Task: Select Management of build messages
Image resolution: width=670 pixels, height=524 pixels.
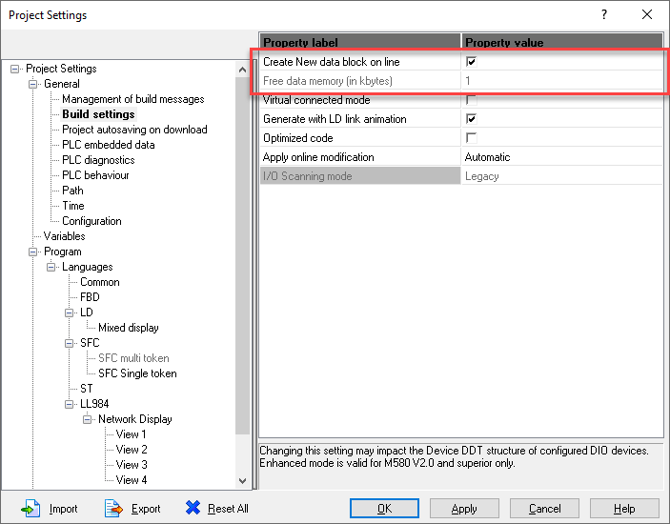Action: (x=132, y=99)
